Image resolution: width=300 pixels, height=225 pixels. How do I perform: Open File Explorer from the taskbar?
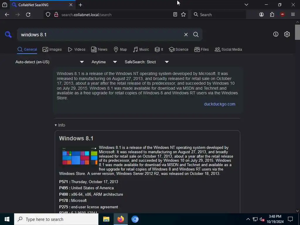(106, 219)
